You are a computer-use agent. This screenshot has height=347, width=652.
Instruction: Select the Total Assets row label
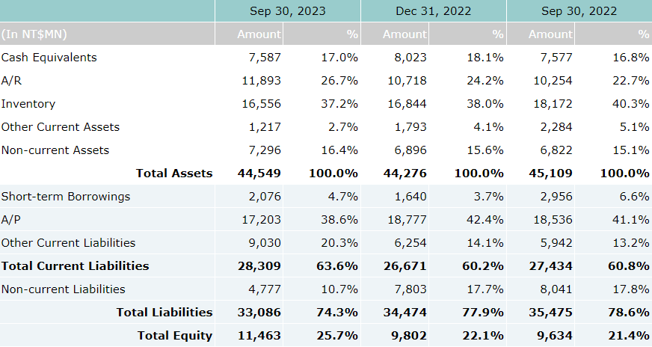(x=173, y=173)
